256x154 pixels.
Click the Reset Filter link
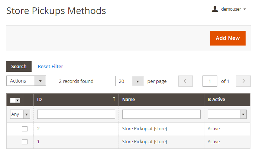(x=51, y=67)
